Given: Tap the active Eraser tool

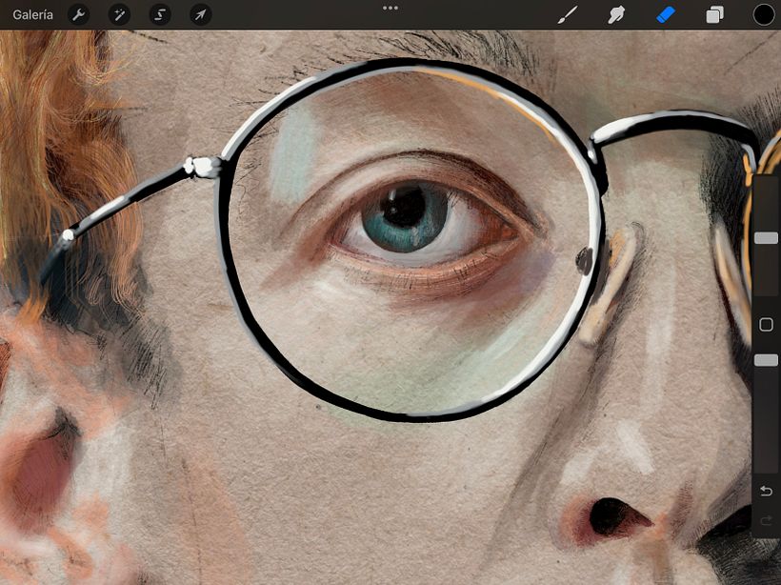Looking at the screenshot, I should pyautogui.click(x=666, y=14).
